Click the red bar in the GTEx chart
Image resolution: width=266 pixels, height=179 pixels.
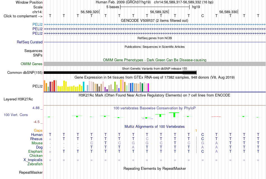point(54,86)
